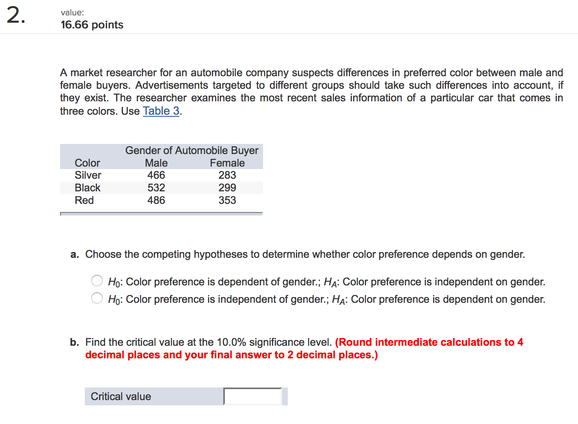The width and height of the screenshot is (578, 424).
Task: Click the Red row label
Action: click(x=84, y=200)
